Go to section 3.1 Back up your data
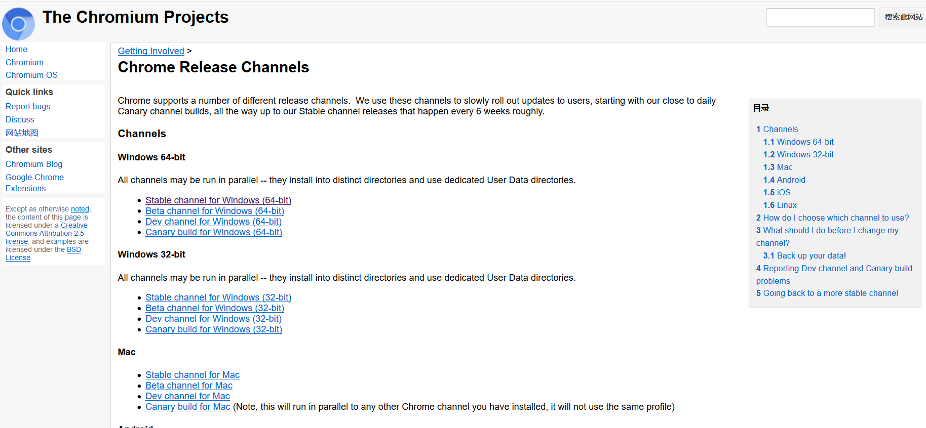Screen dimensions: 926x428 (804, 255)
